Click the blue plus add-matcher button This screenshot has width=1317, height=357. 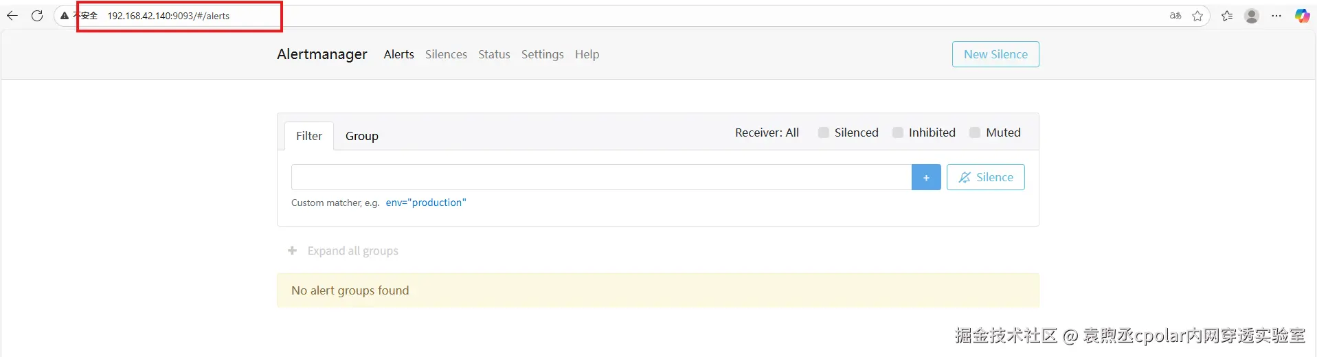coord(926,177)
